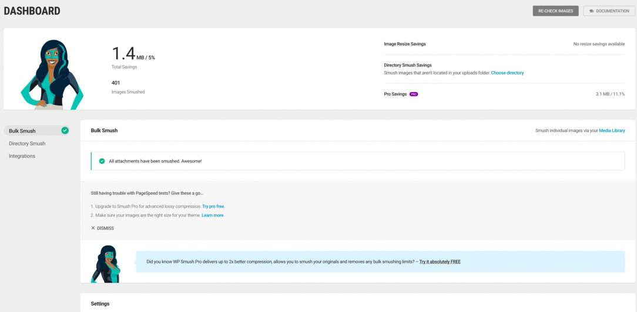Screen dimensions: 637x312
Task: Click Try it absolutely FREE link
Action: coord(440,262)
